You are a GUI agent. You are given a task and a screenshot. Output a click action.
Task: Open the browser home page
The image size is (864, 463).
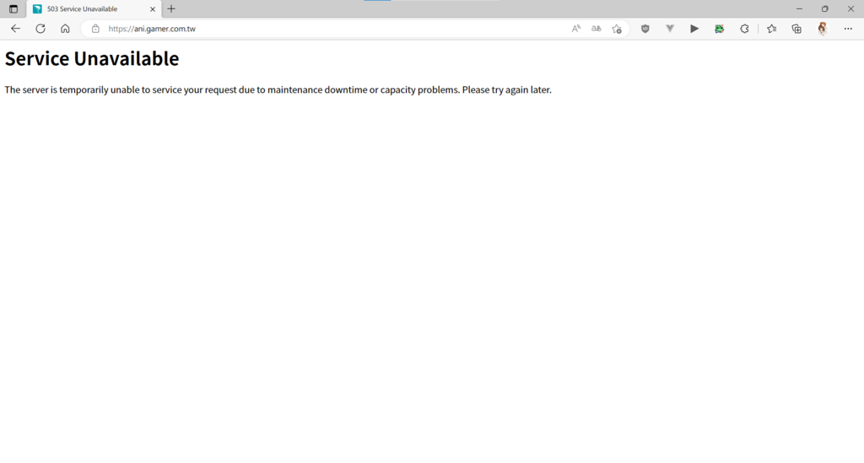[x=65, y=29]
